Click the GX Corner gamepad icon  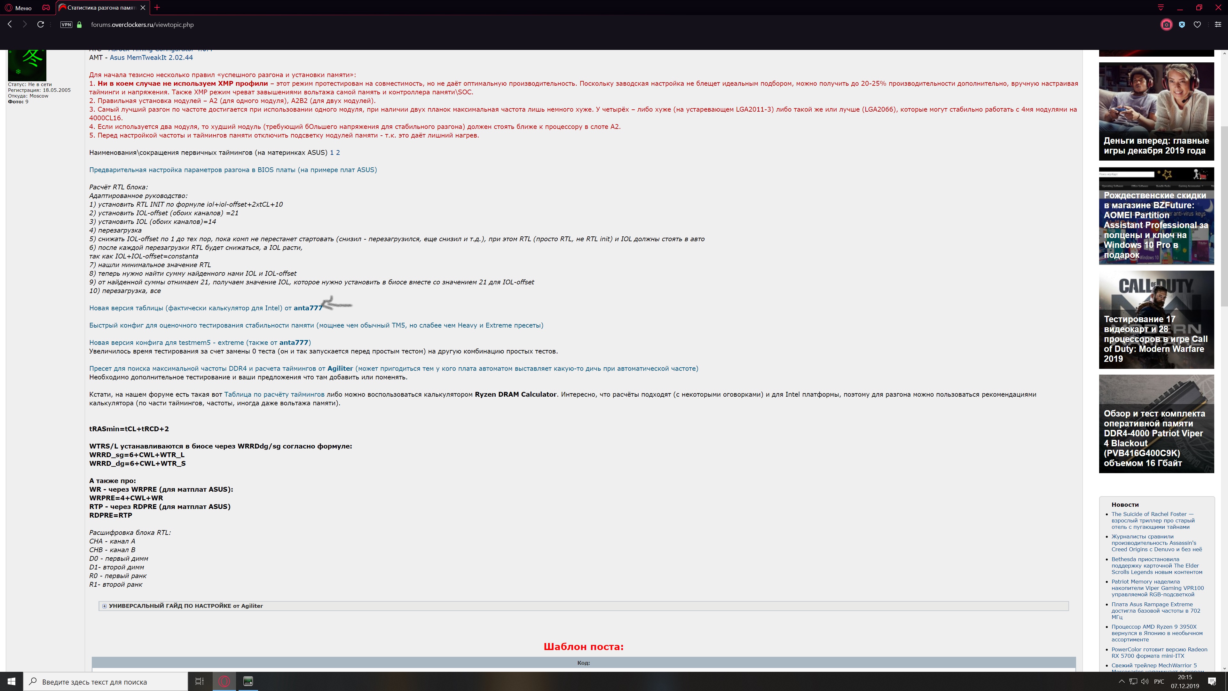46,8
